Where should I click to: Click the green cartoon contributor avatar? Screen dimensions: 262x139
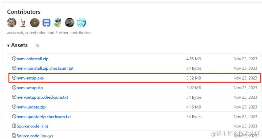click(x=58, y=23)
